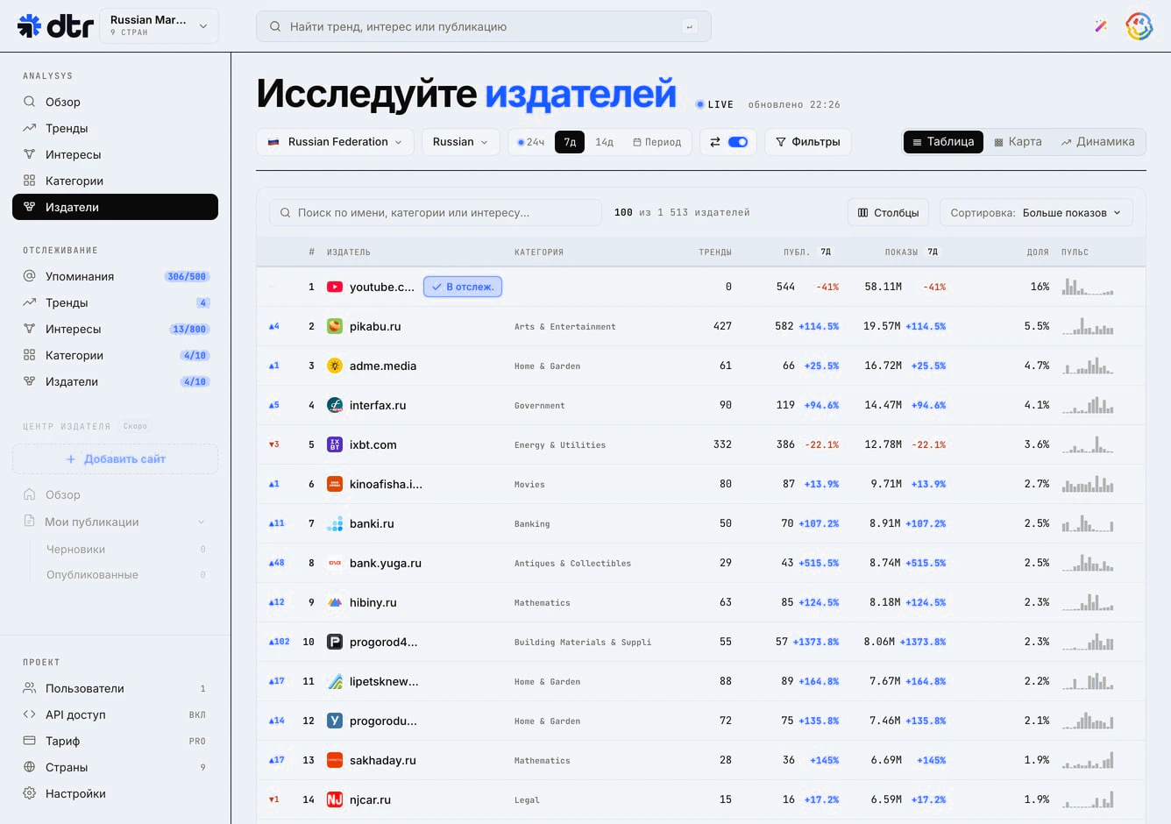Expand the Мои публикации section
1171x824 pixels.
pyautogui.click(x=115, y=522)
